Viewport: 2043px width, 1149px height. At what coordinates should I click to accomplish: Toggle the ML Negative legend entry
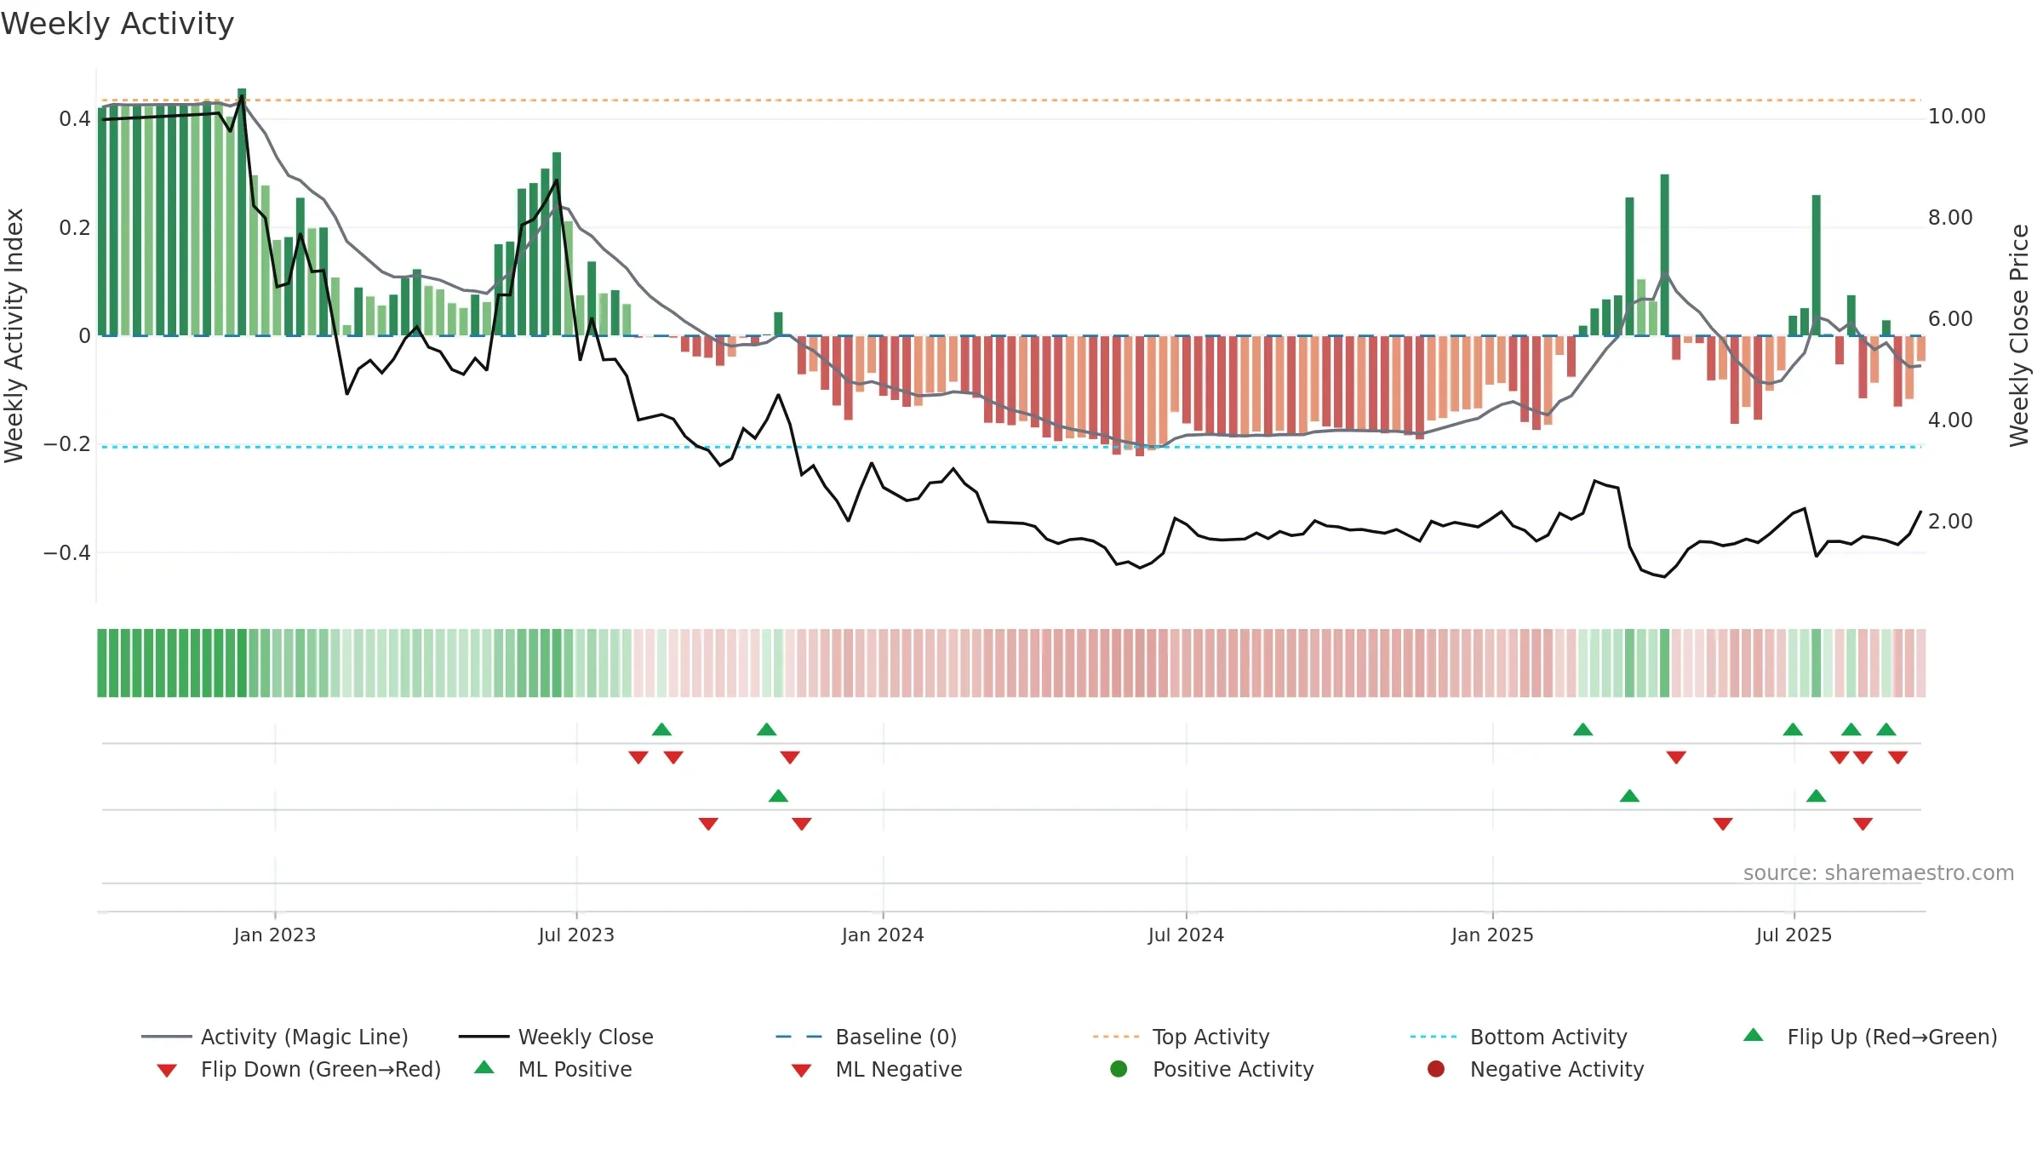click(877, 1069)
